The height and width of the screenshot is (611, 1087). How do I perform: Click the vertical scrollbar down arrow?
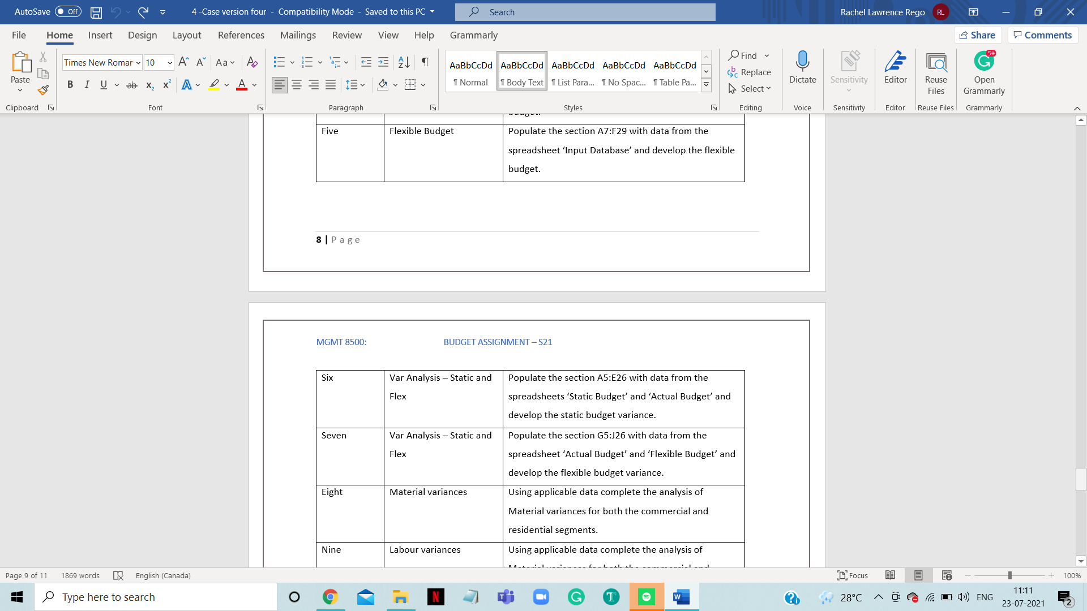(x=1080, y=561)
